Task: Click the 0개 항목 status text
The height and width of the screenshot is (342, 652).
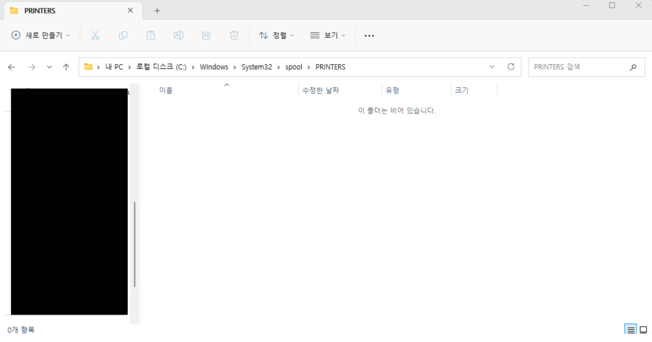Action: click(x=21, y=330)
